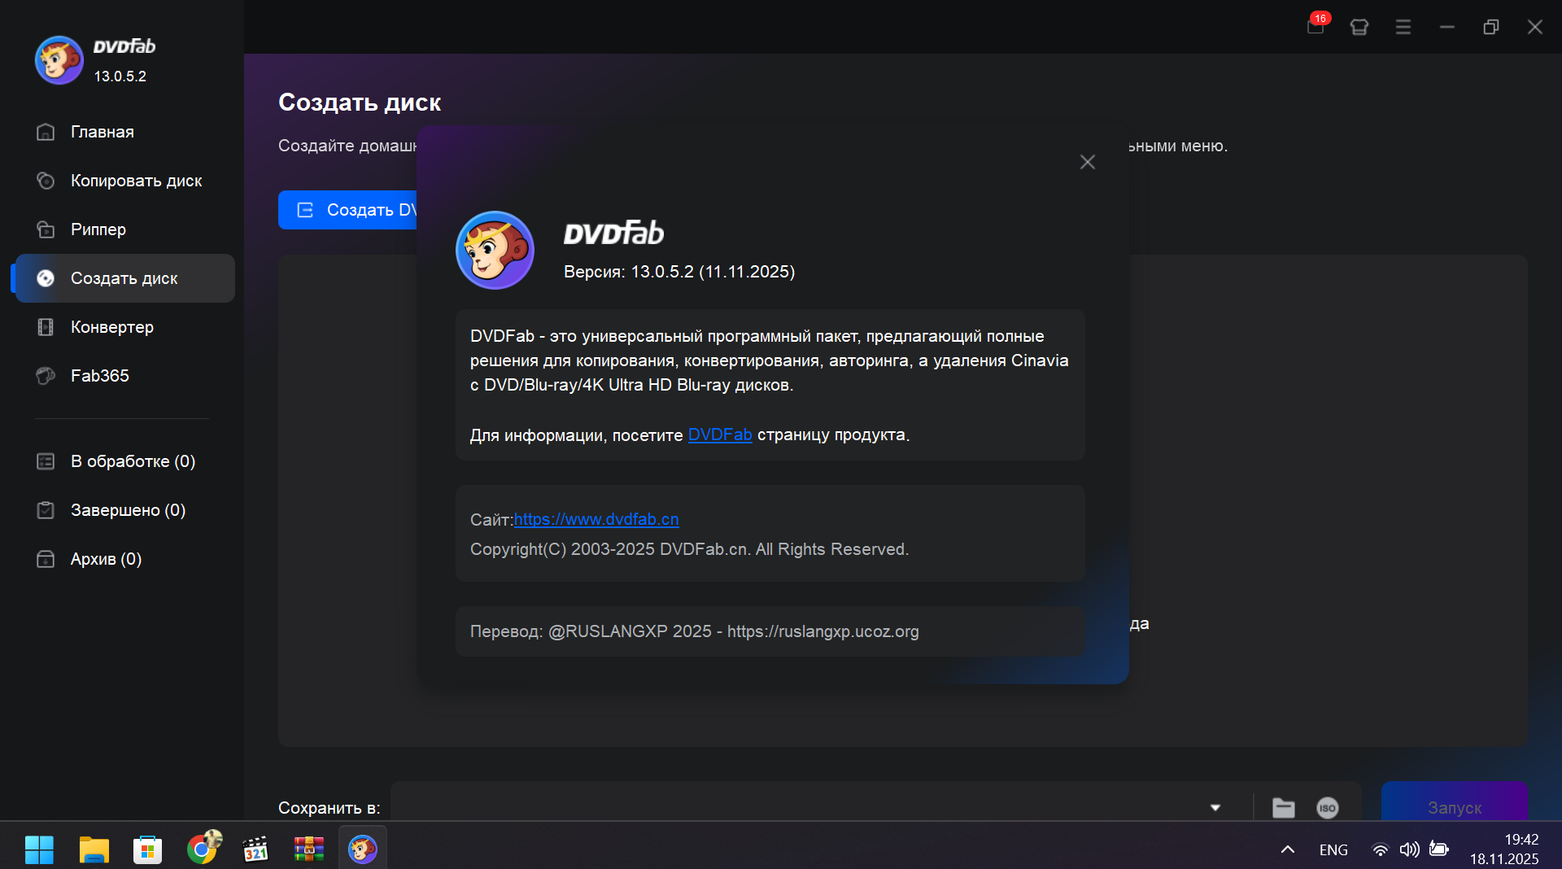Open WinRAR from the taskbar

(309, 849)
